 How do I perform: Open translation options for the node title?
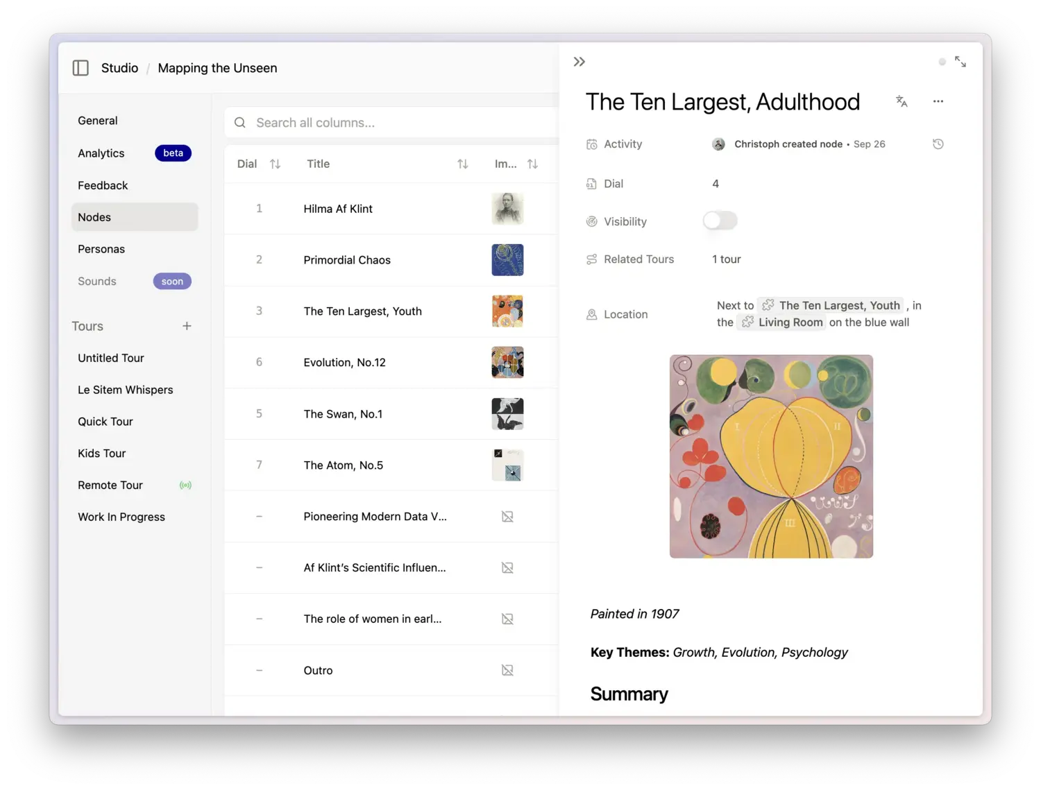click(902, 101)
